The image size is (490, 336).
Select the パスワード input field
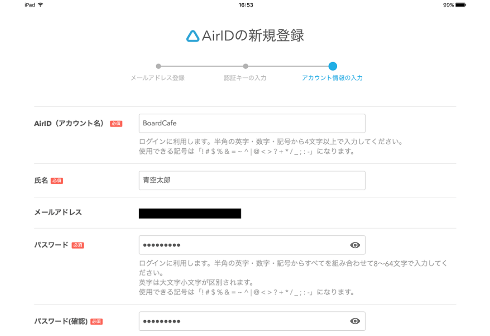click(252, 245)
